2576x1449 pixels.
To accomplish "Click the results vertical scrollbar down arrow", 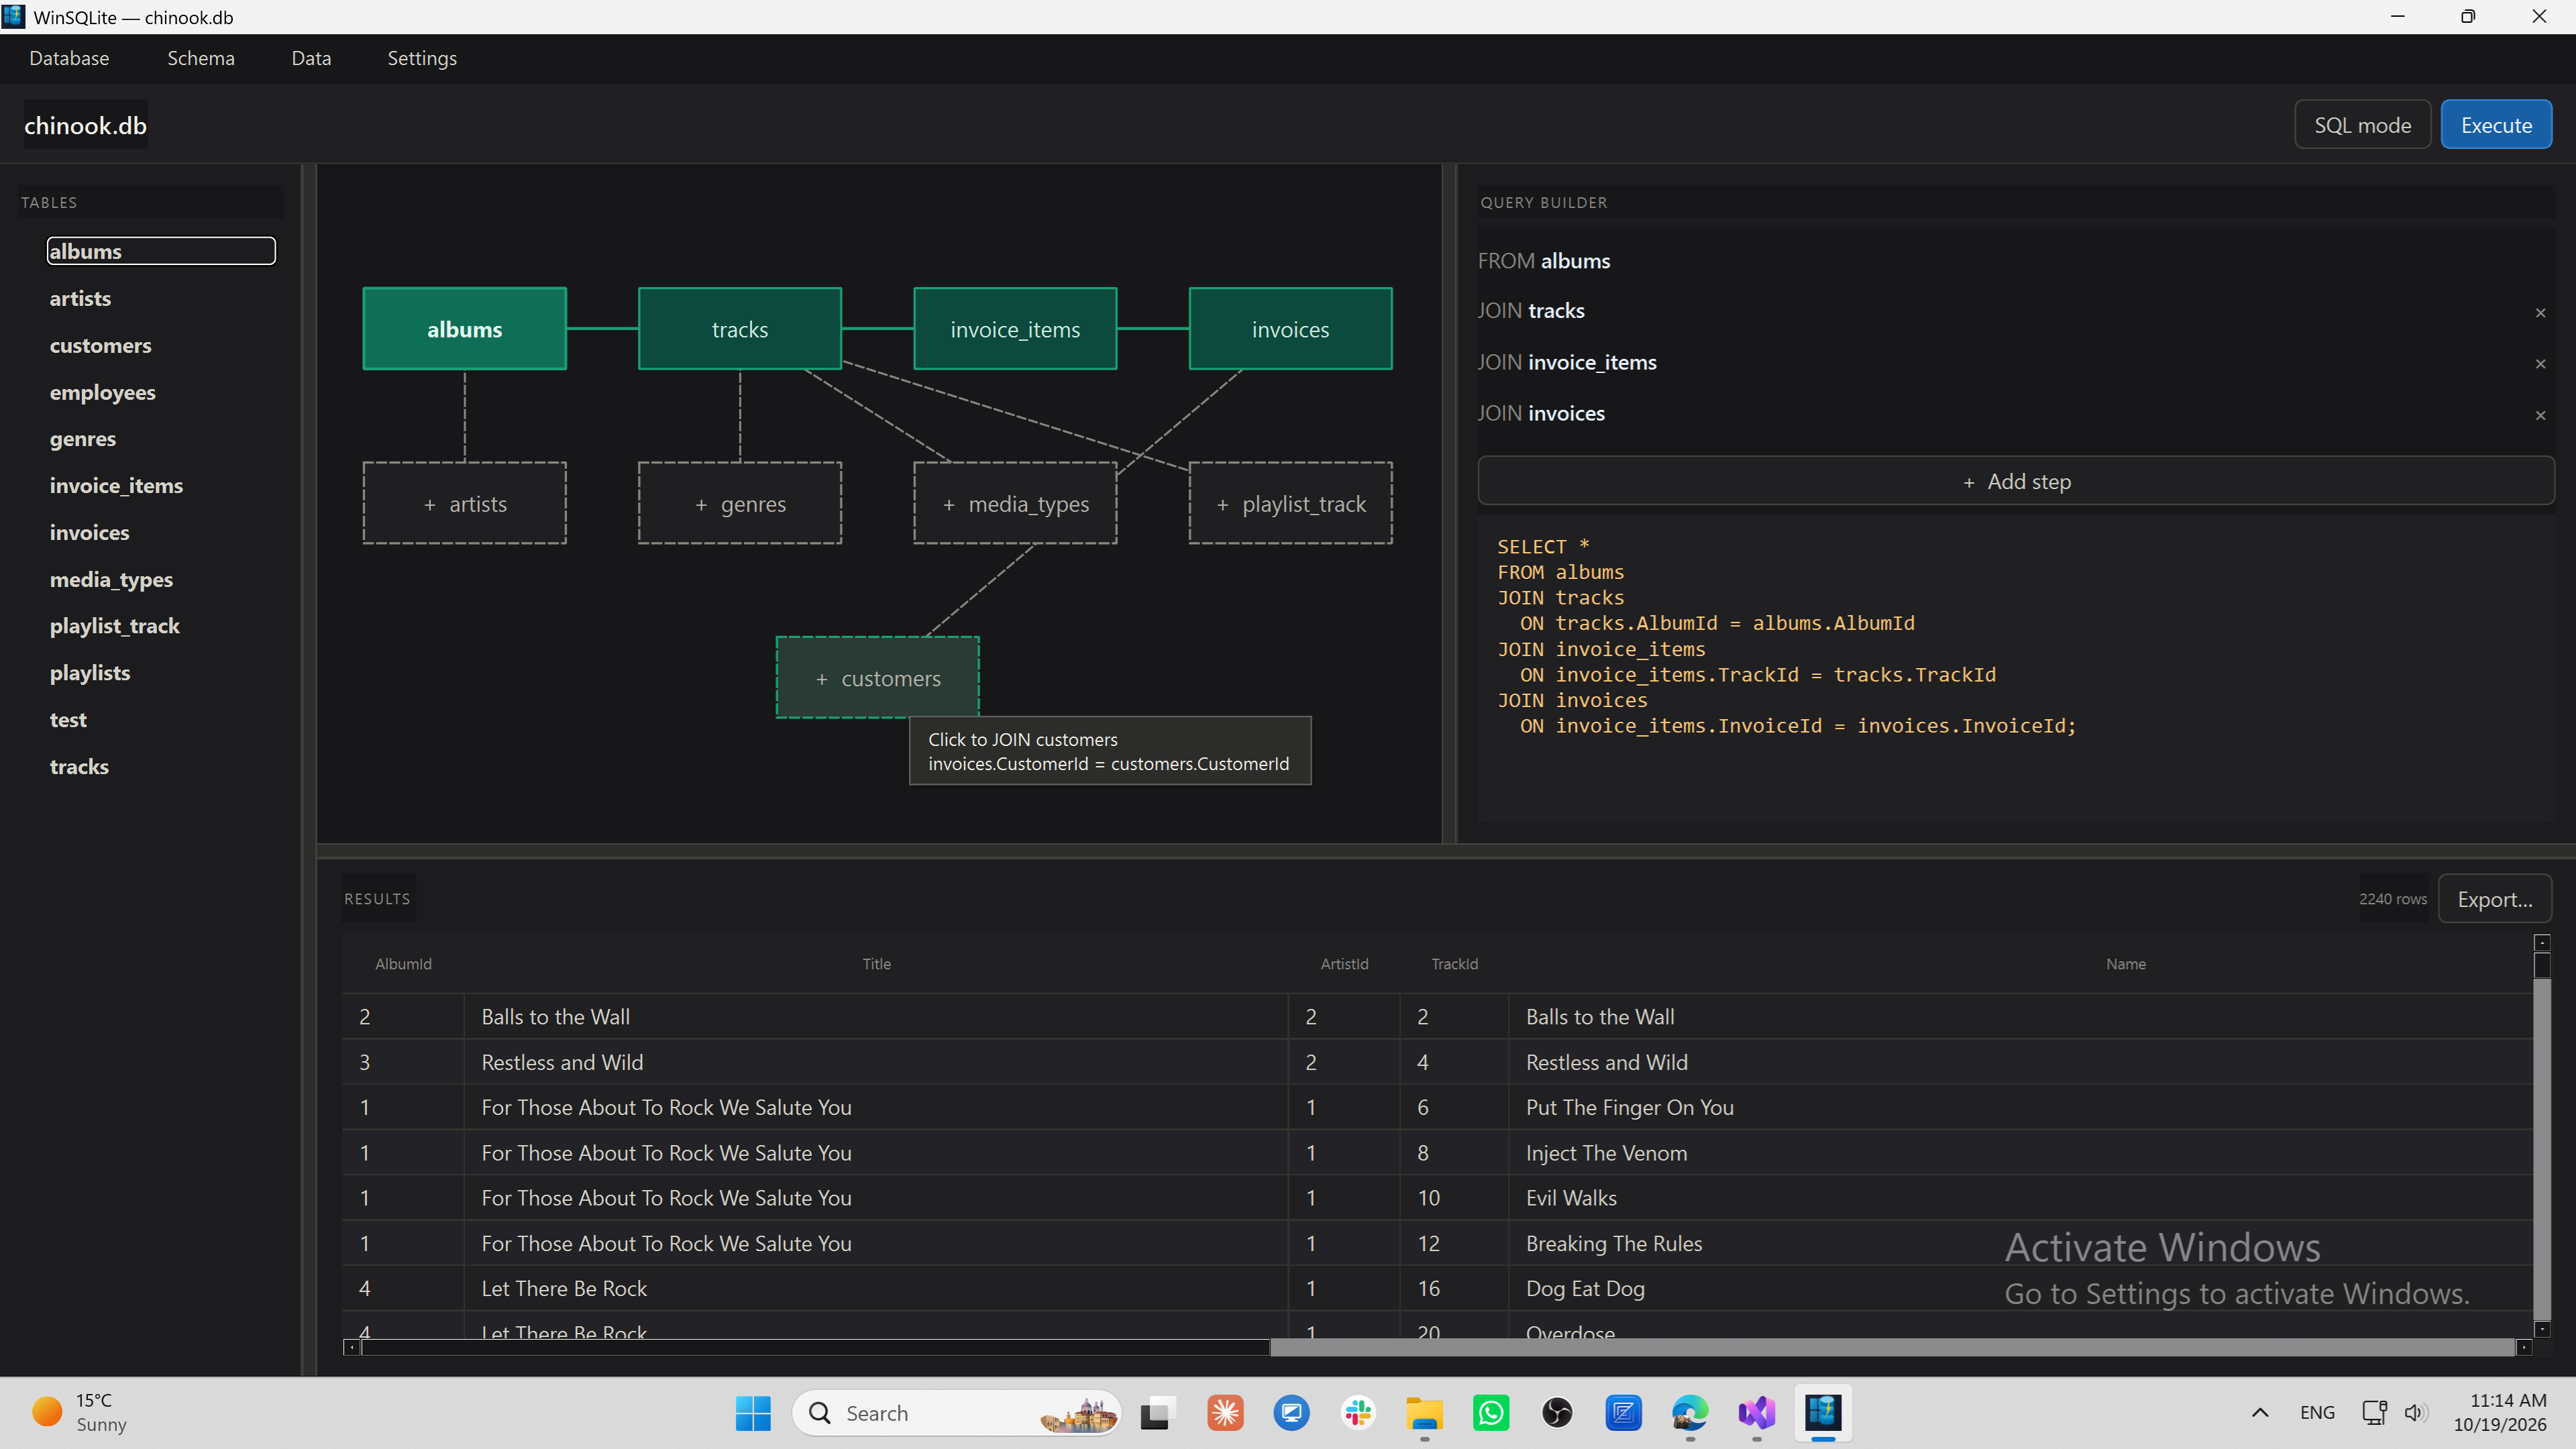I will [2542, 1328].
